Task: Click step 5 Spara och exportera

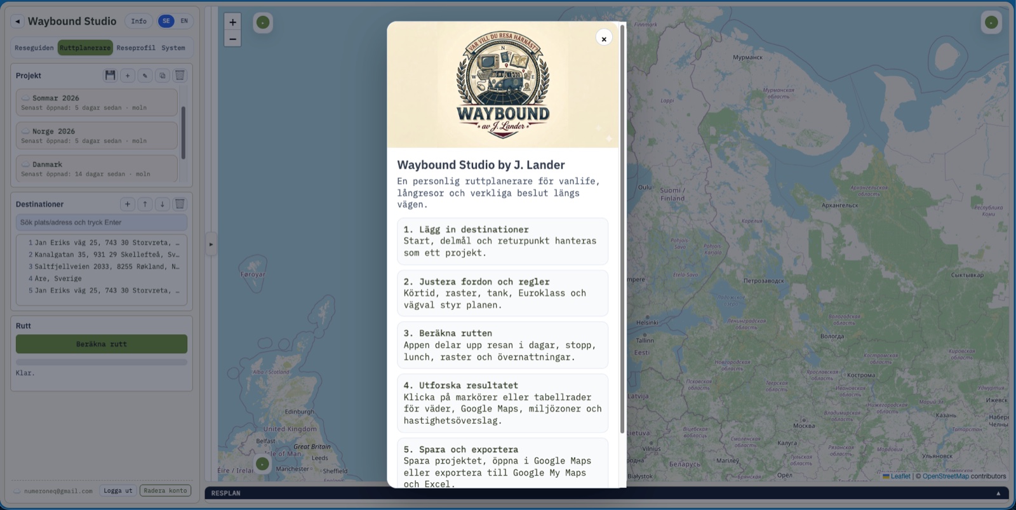Action: pos(503,464)
